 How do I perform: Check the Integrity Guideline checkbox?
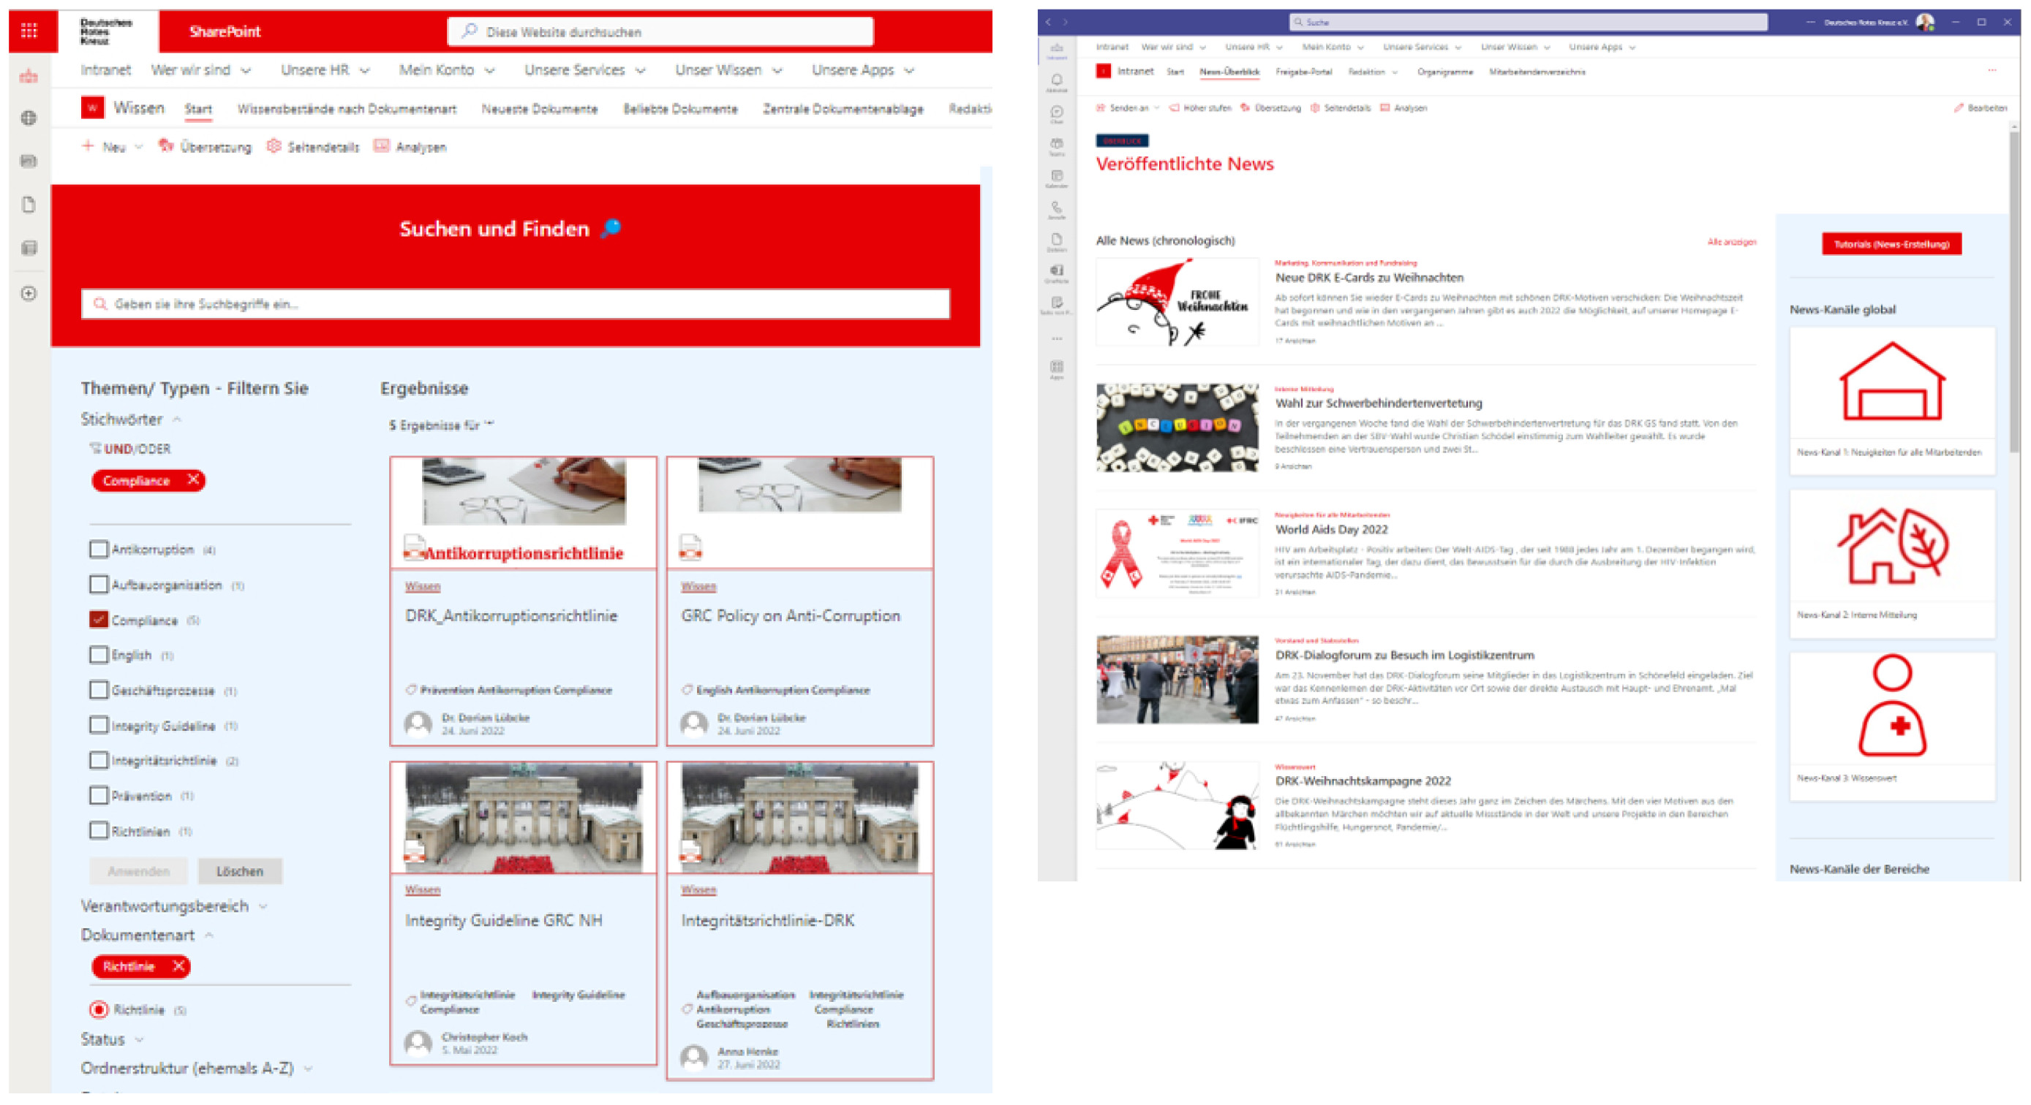99,724
